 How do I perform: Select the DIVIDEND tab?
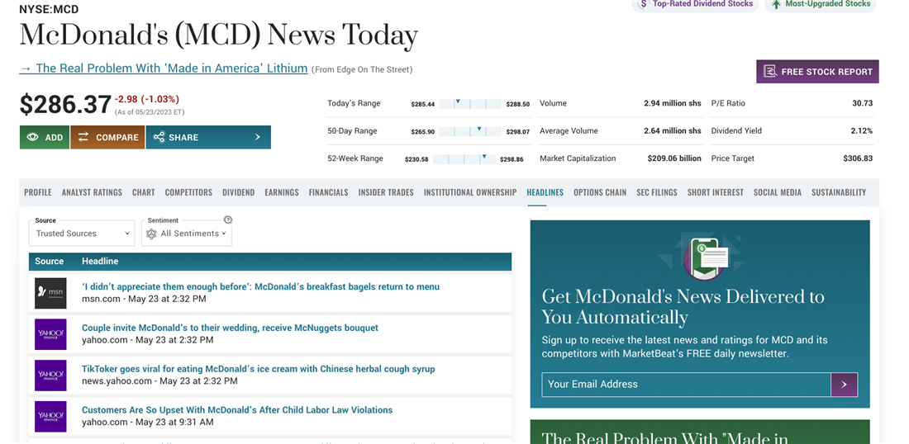coord(238,192)
